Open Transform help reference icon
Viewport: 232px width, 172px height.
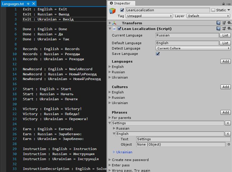pos(218,23)
